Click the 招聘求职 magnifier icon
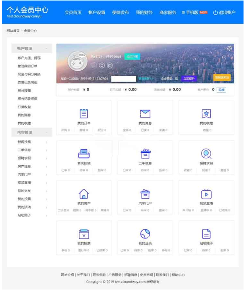The width and height of the screenshot is (247, 293). [x=206, y=154]
